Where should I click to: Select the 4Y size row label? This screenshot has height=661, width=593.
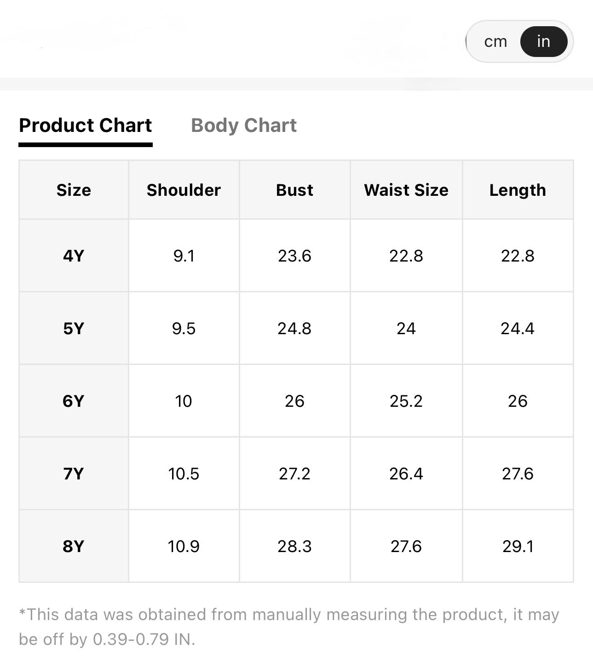pos(74,256)
